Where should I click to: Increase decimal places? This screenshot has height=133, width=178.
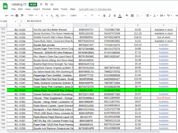tap(57, 16)
